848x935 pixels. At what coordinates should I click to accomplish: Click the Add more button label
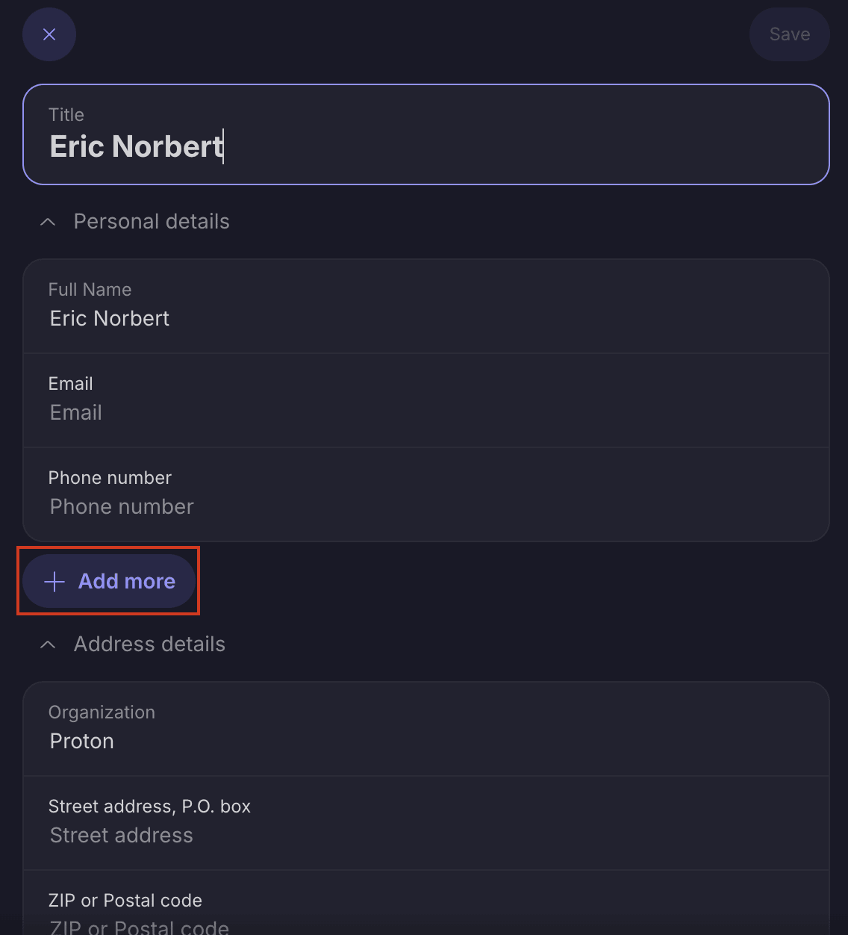127,582
